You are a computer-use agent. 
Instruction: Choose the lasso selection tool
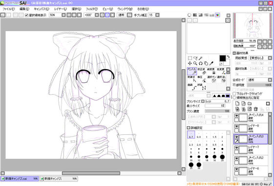point(195,58)
